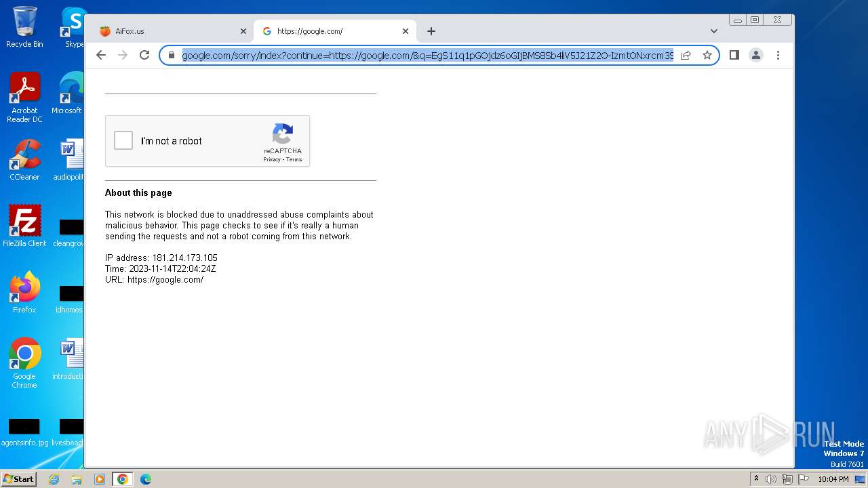Go back using the browser back arrow
Viewport: 868px width, 488px height.
click(101, 55)
